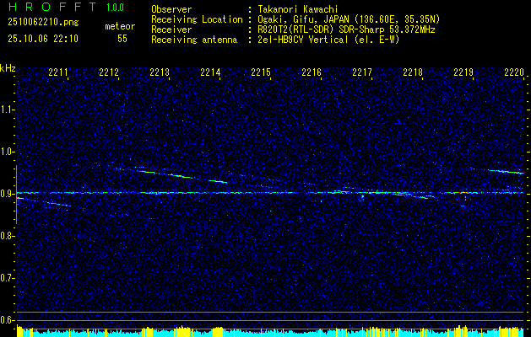Click the observer name Takanori Kawachi

(x=298, y=9)
